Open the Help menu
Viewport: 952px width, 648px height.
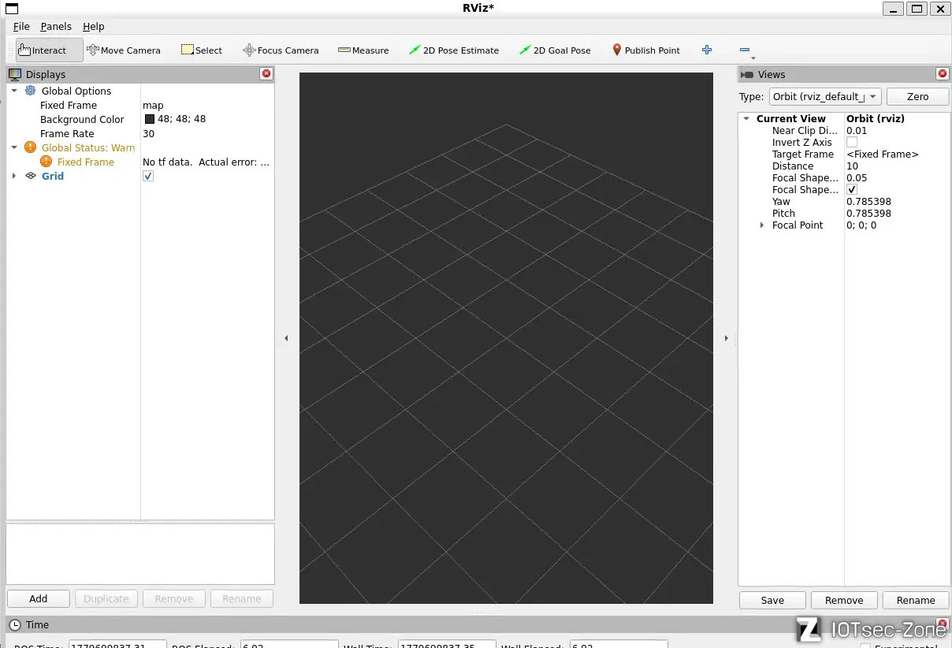[x=93, y=26]
